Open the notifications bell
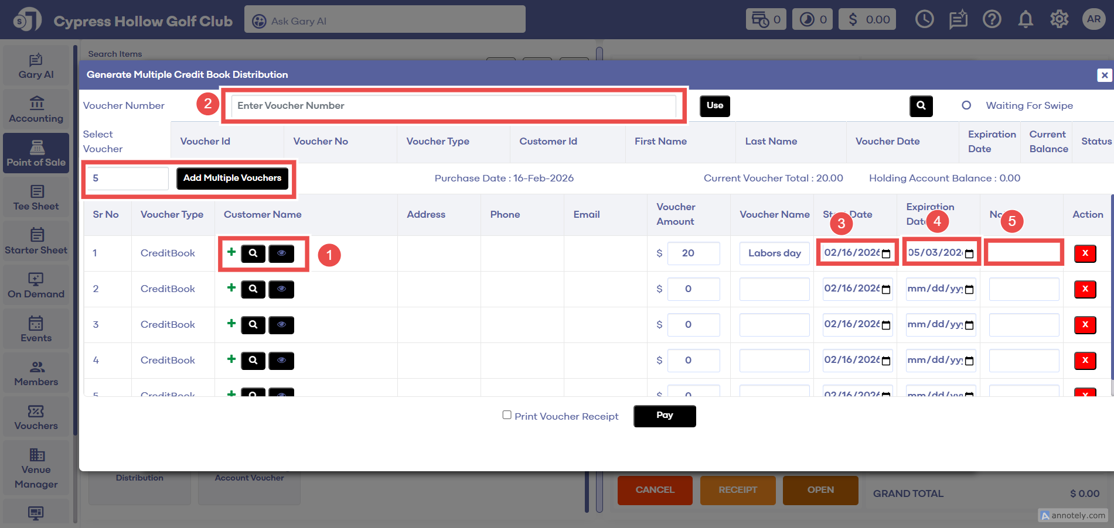 (1026, 20)
